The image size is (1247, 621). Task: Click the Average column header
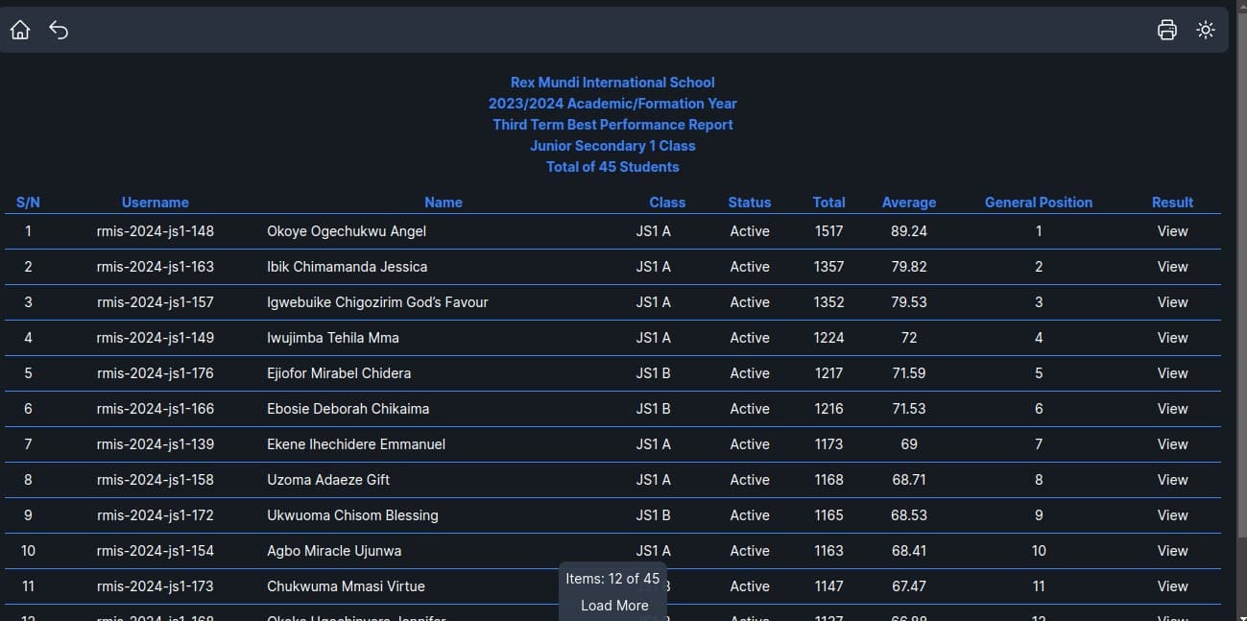point(909,203)
